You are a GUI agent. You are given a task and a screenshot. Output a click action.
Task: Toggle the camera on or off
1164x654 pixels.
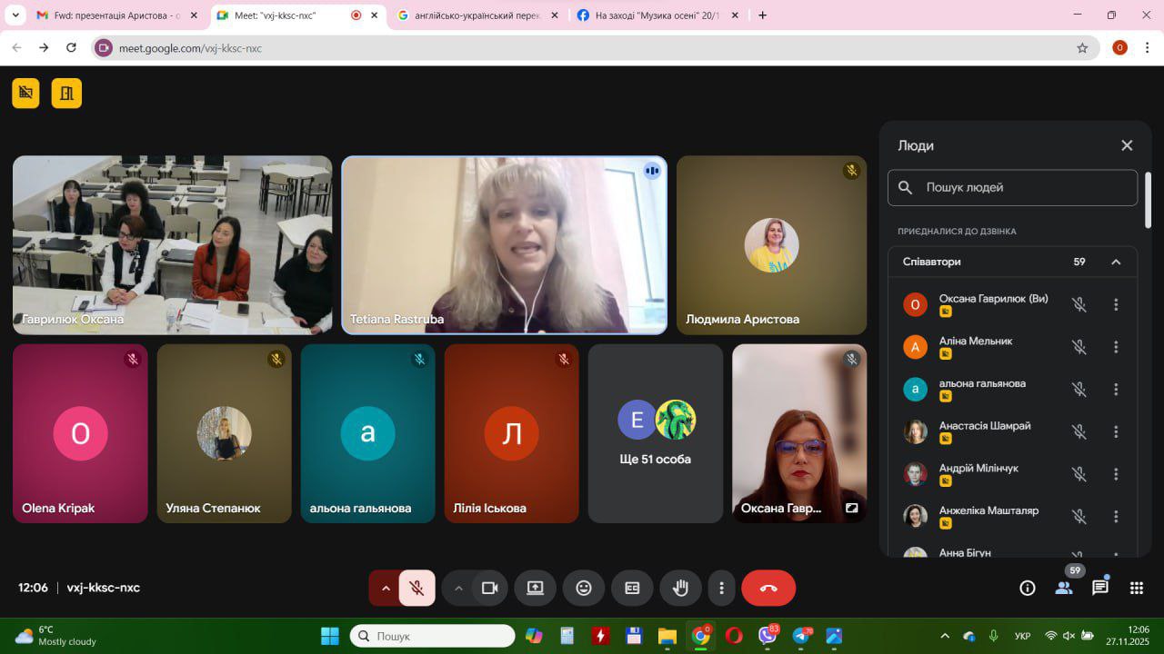pos(490,588)
